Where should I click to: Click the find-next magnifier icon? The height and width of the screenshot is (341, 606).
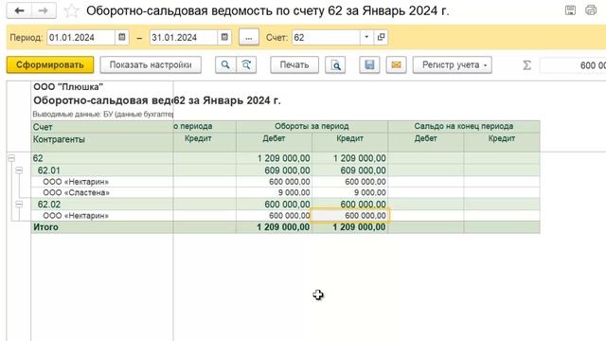click(246, 65)
